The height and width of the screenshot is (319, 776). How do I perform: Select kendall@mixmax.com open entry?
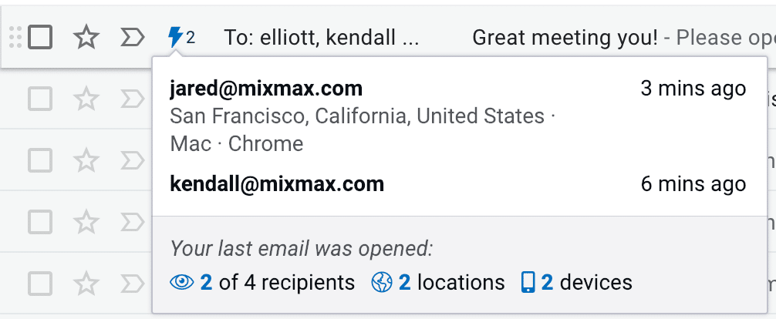277,184
